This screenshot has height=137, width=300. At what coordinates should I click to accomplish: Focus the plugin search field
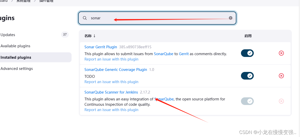tap(157, 18)
